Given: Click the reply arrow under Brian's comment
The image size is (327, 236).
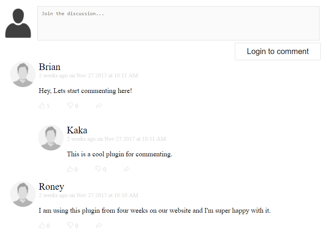Looking at the screenshot, I should pos(99,106).
